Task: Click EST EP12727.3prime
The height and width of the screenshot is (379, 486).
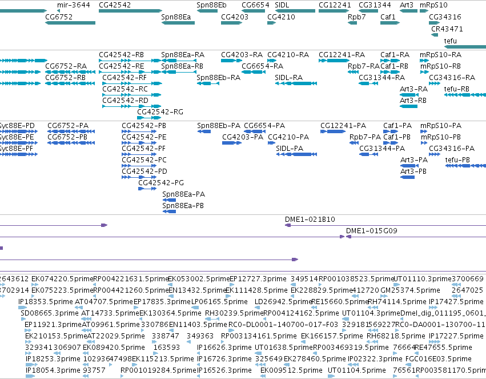Action: [x=232, y=285]
